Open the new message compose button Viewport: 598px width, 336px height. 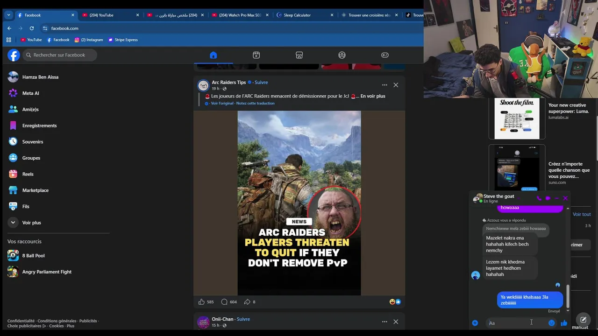pos(584,320)
